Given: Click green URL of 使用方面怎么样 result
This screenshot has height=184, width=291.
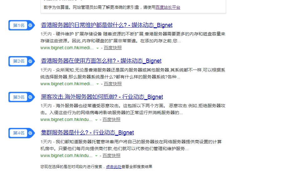Looking at the screenshot, I should tap(67, 84).
